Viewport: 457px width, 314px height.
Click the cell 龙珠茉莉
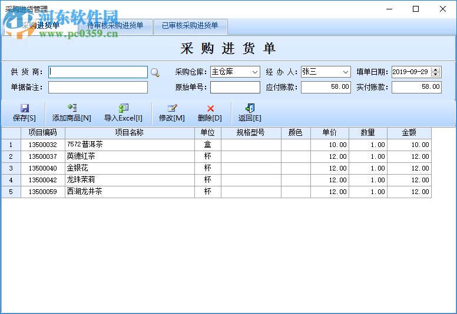coord(130,180)
